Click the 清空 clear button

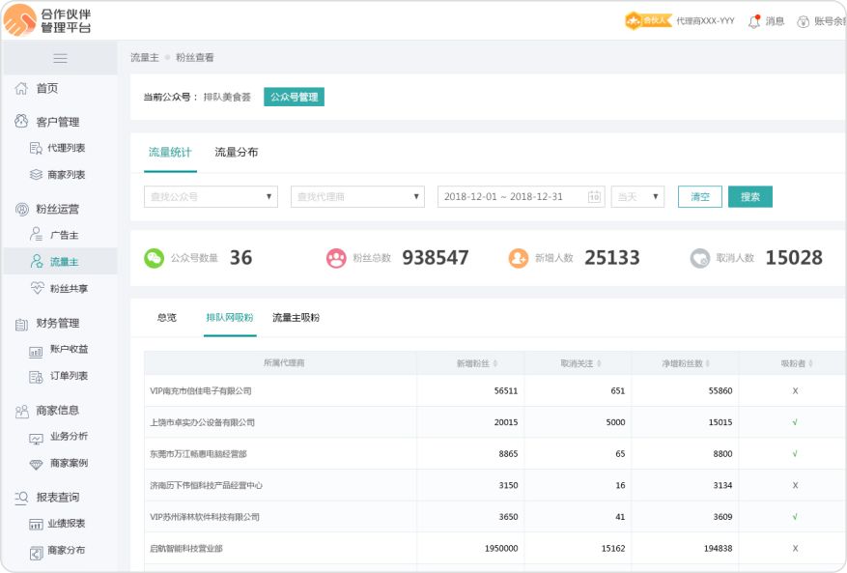pos(699,197)
